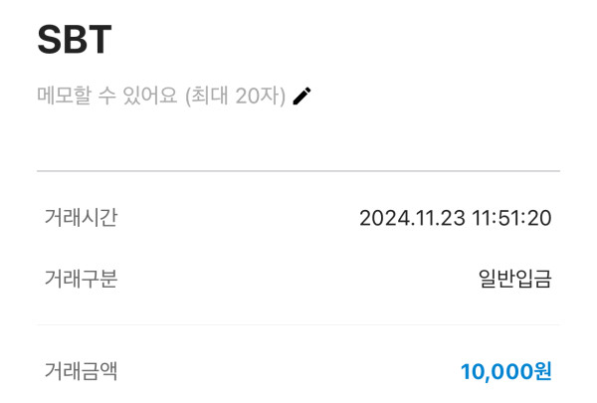The image size is (597, 403).
Task: Click the letter T in SBT title
Action: coord(99,40)
